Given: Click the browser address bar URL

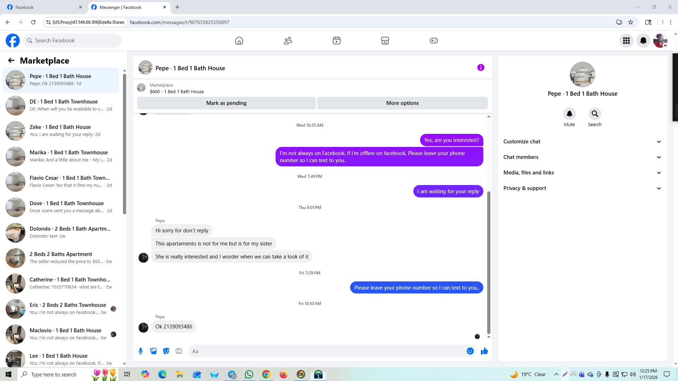Looking at the screenshot, I should [179, 22].
